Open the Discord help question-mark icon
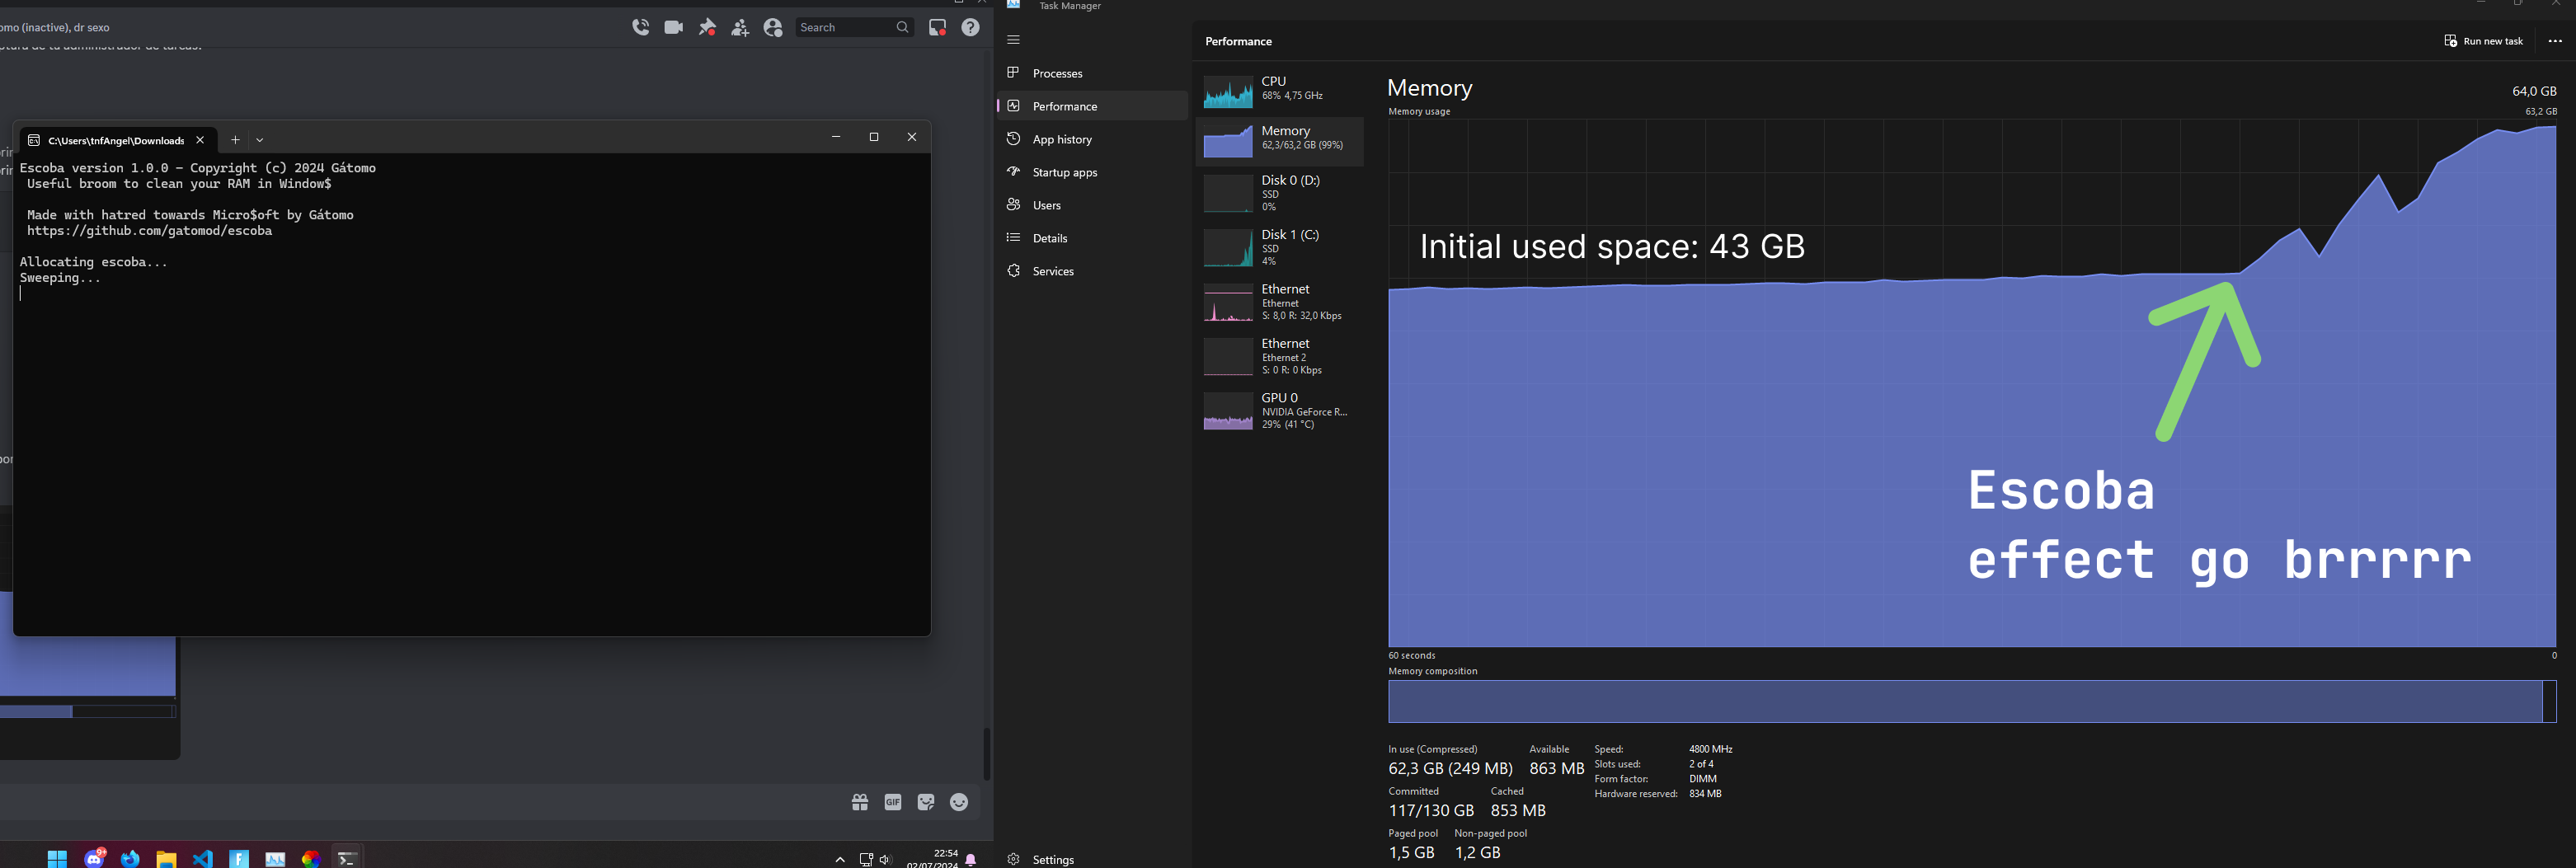2576x868 pixels. pyautogui.click(x=970, y=27)
